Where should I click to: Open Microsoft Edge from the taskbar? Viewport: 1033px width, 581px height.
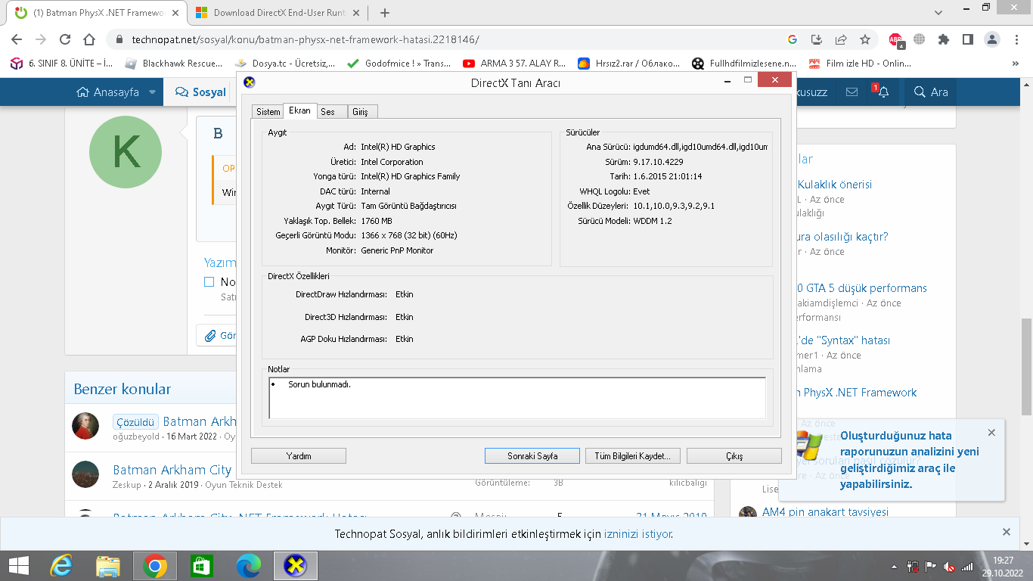[249, 565]
